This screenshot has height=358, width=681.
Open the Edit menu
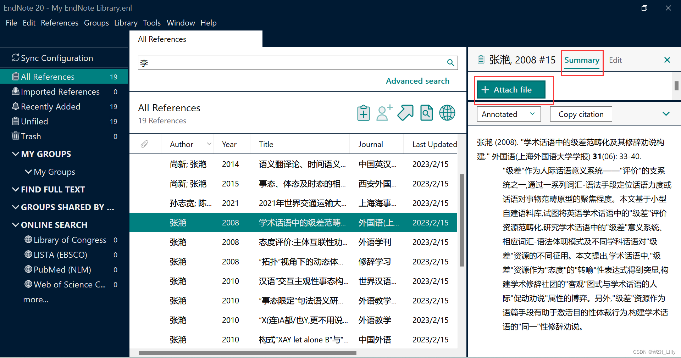29,23
